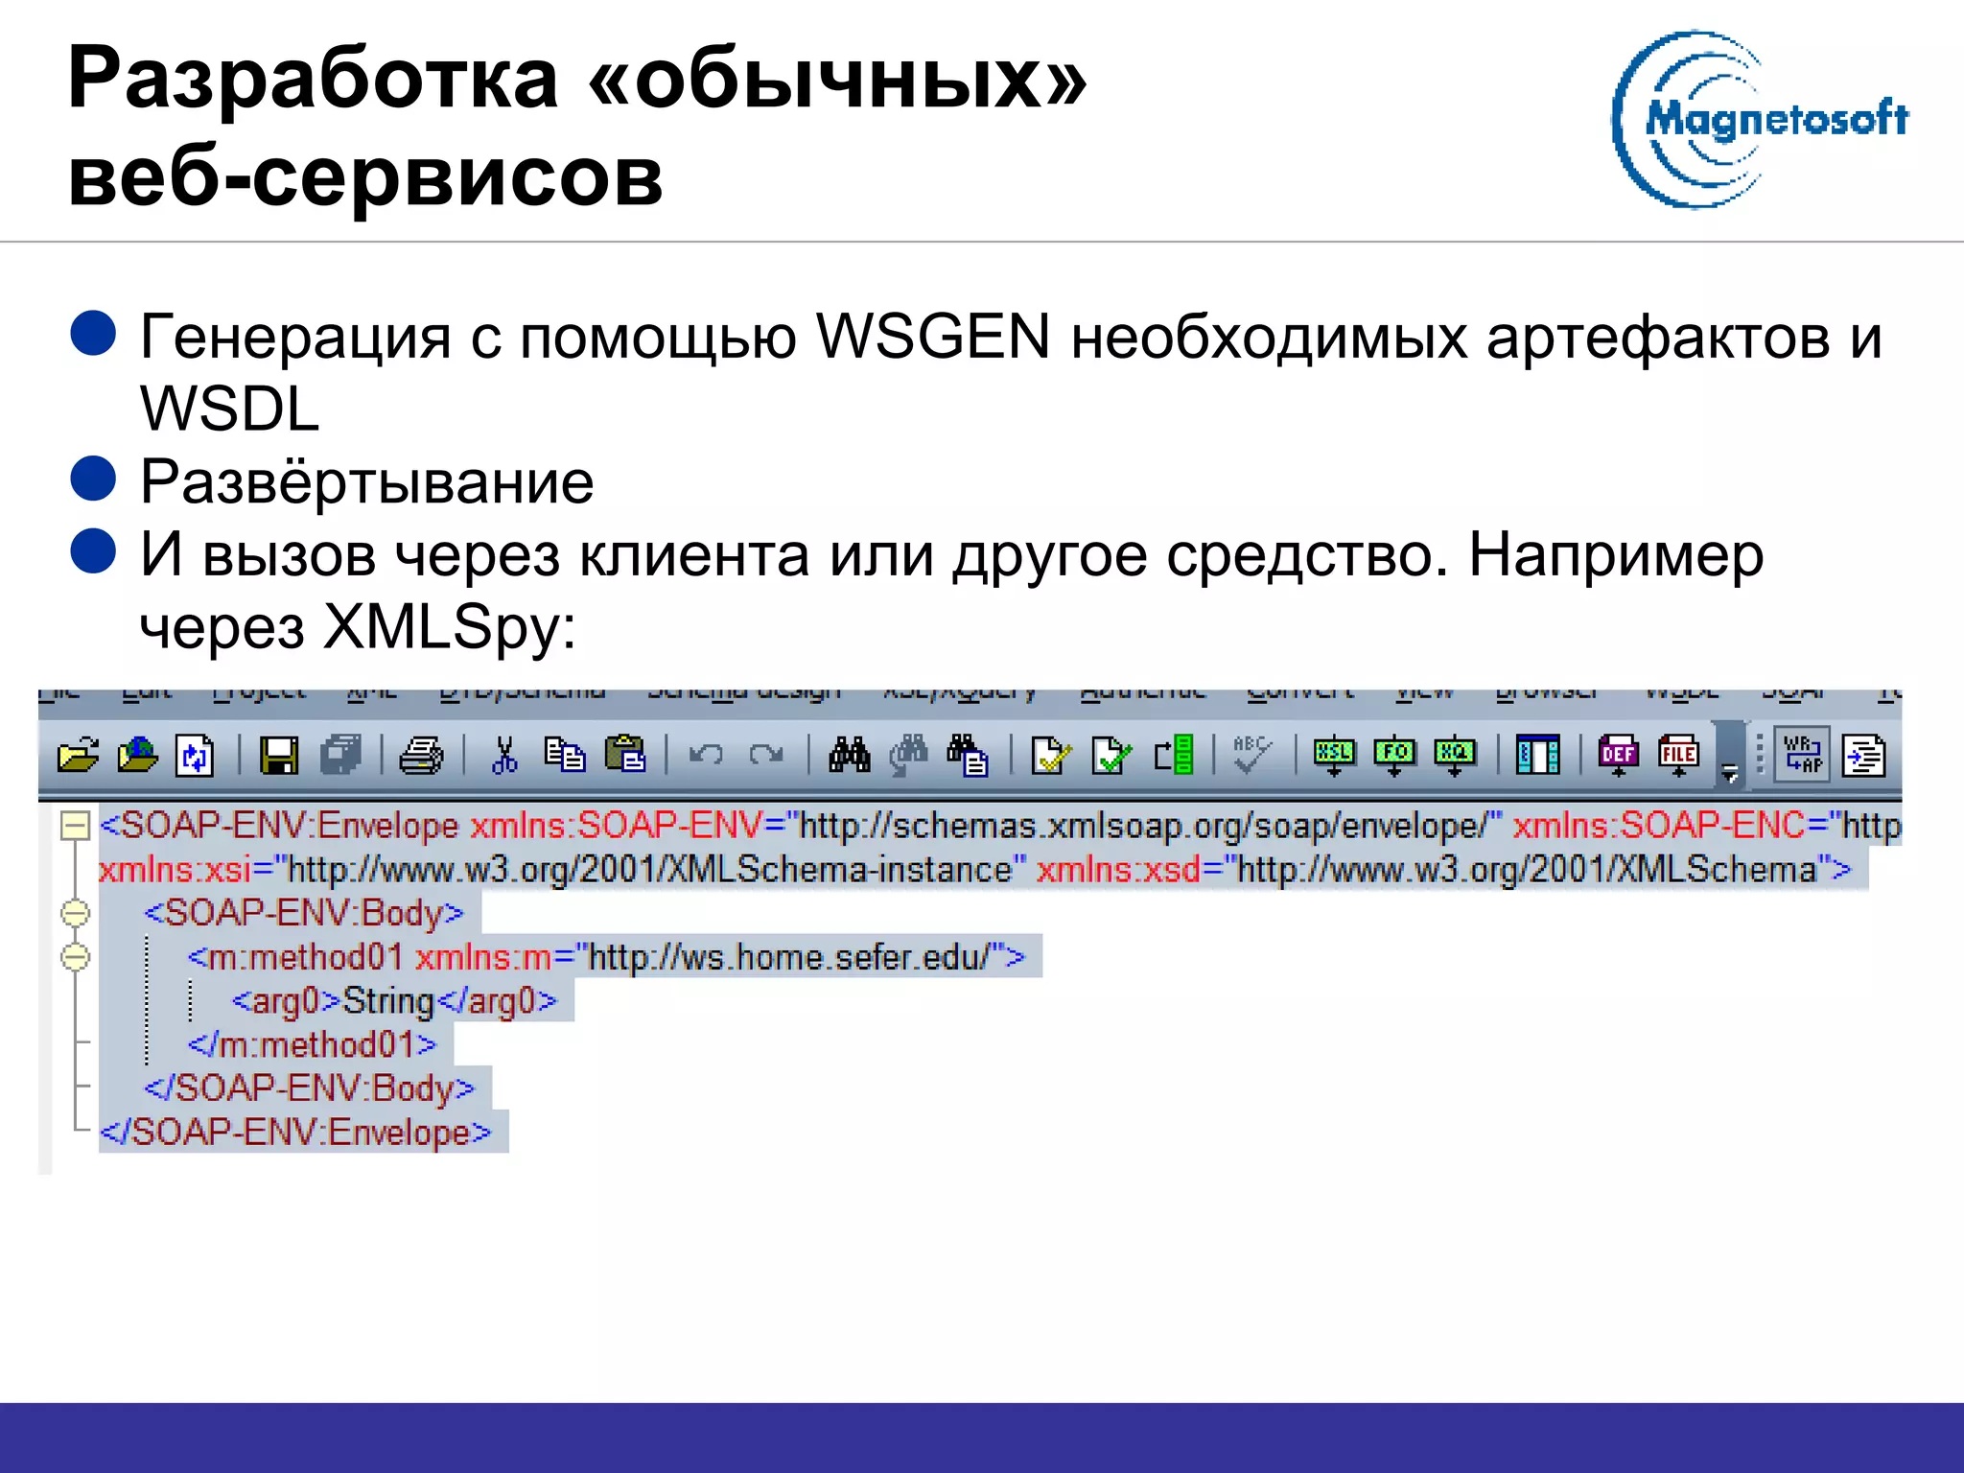Click the Assign schema icon with green table
This screenshot has height=1473, width=1964.
(1174, 756)
